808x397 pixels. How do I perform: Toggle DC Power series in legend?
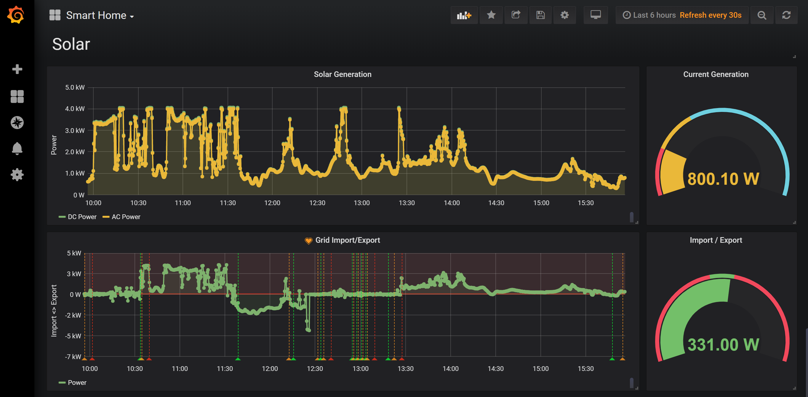tap(82, 217)
